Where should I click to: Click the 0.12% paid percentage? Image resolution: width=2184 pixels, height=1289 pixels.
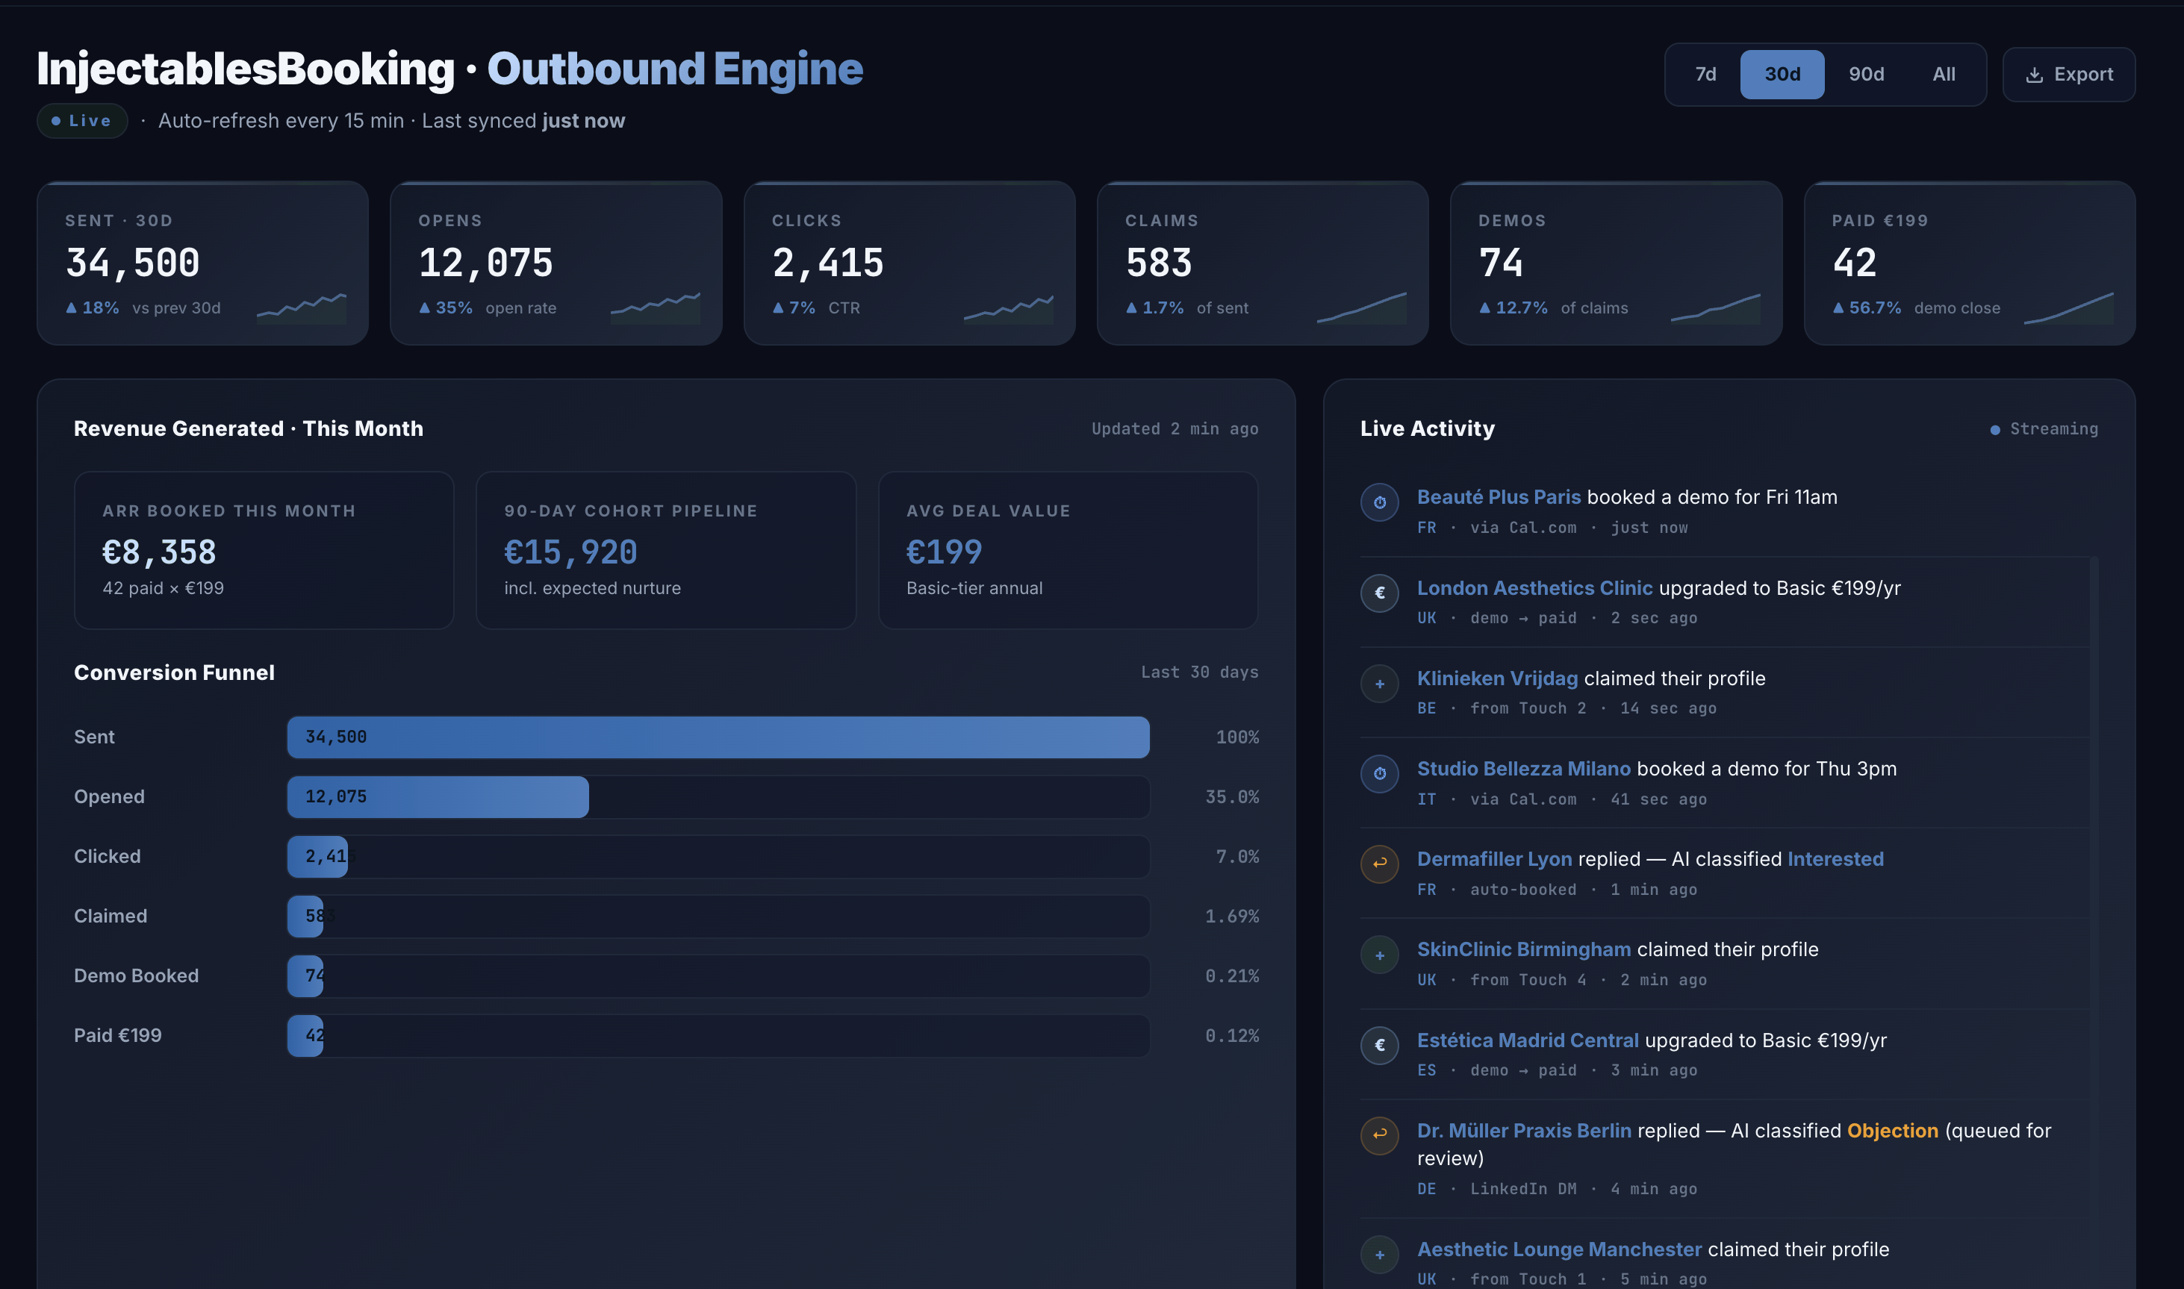[1232, 1036]
